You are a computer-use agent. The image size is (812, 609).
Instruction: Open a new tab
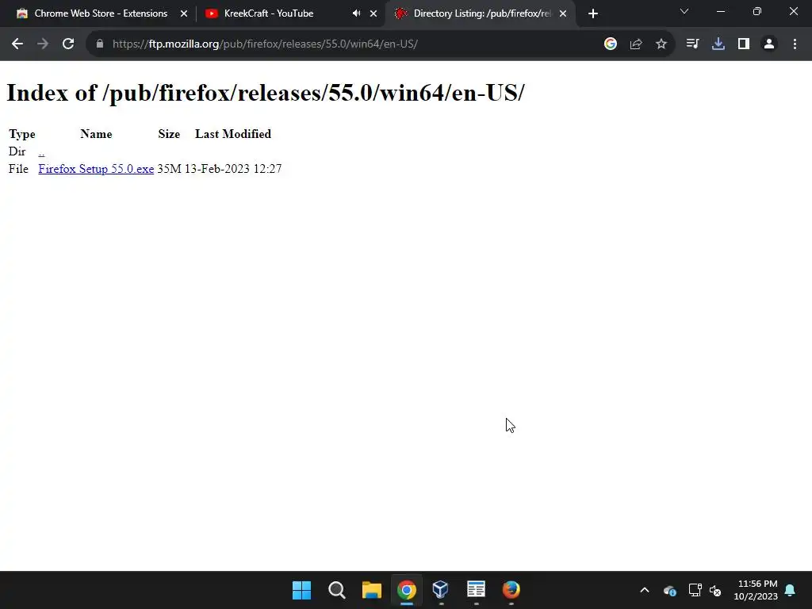pos(593,13)
